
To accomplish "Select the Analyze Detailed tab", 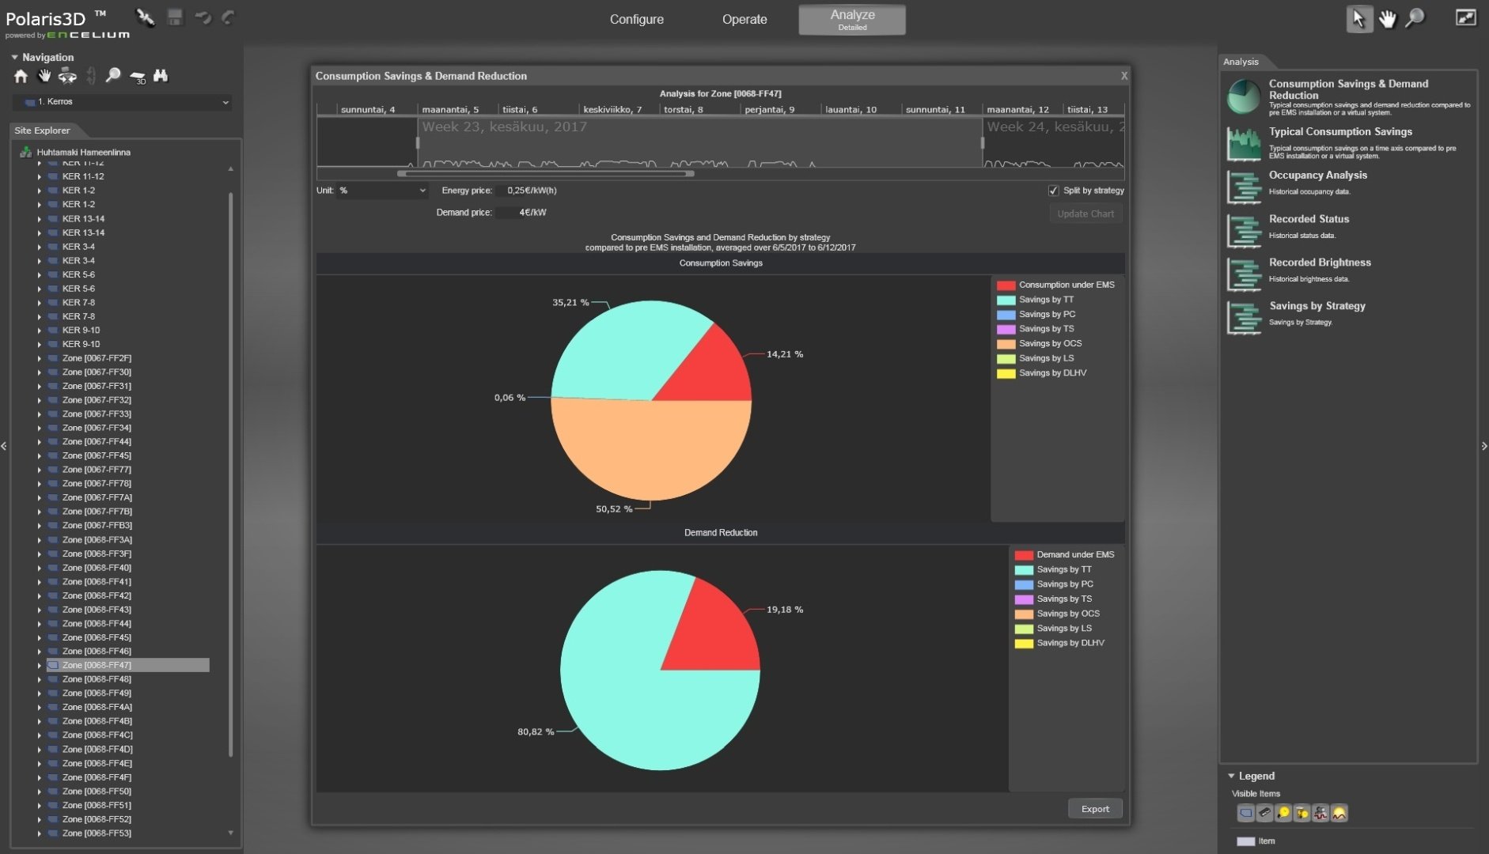I will 852,20.
